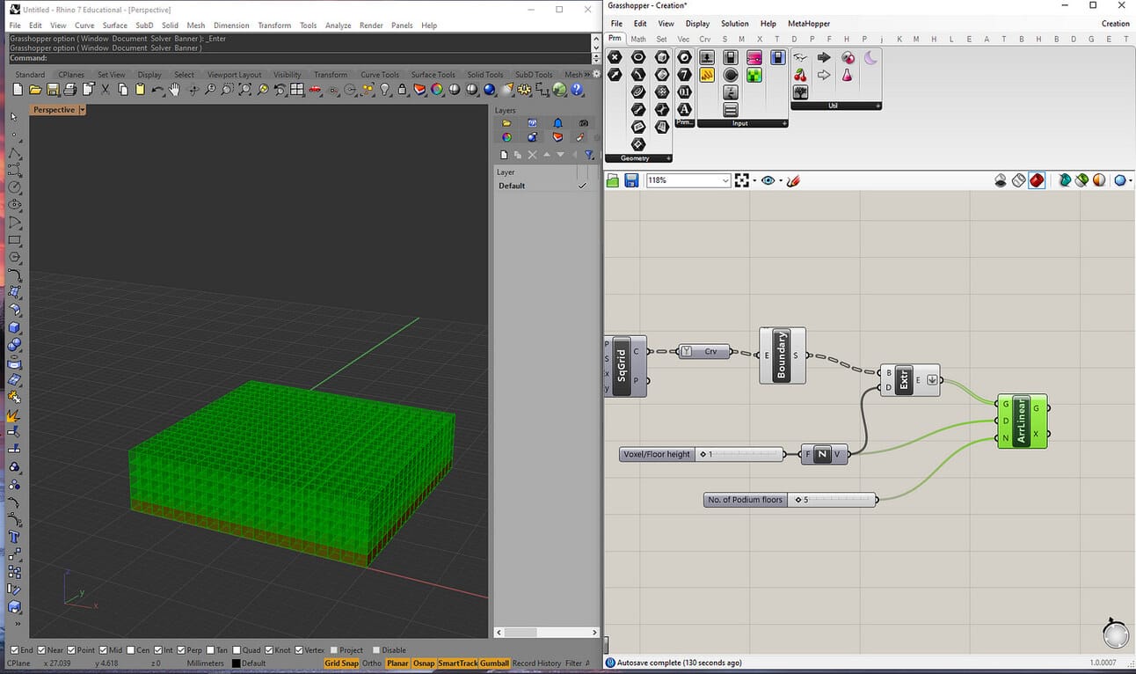Click the Save diskette icon in Rhino toolbar
Viewport: 1136px width, 674px height.
(x=53, y=90)
